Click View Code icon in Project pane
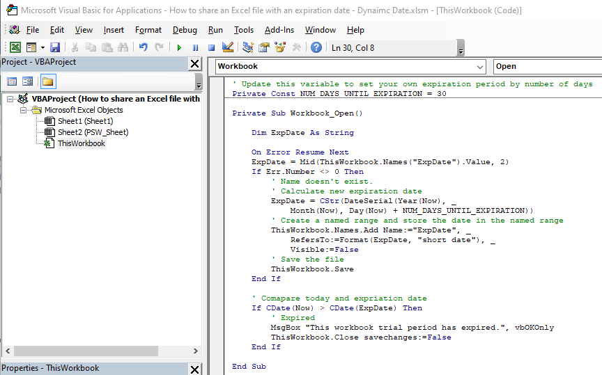The image size is (602, 375). coord(12,81)
